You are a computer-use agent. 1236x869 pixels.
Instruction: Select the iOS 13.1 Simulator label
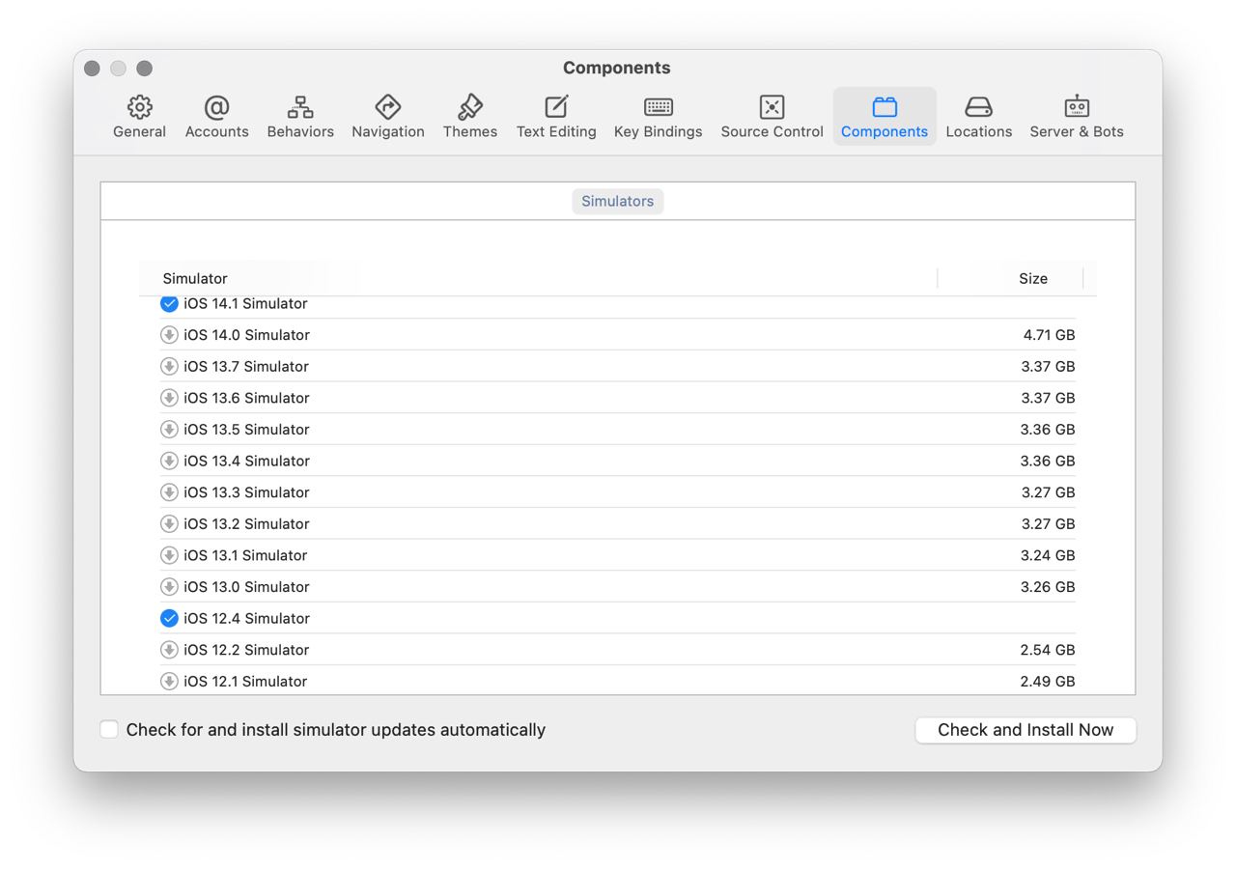pyautogui.click(x=245, y=555)
